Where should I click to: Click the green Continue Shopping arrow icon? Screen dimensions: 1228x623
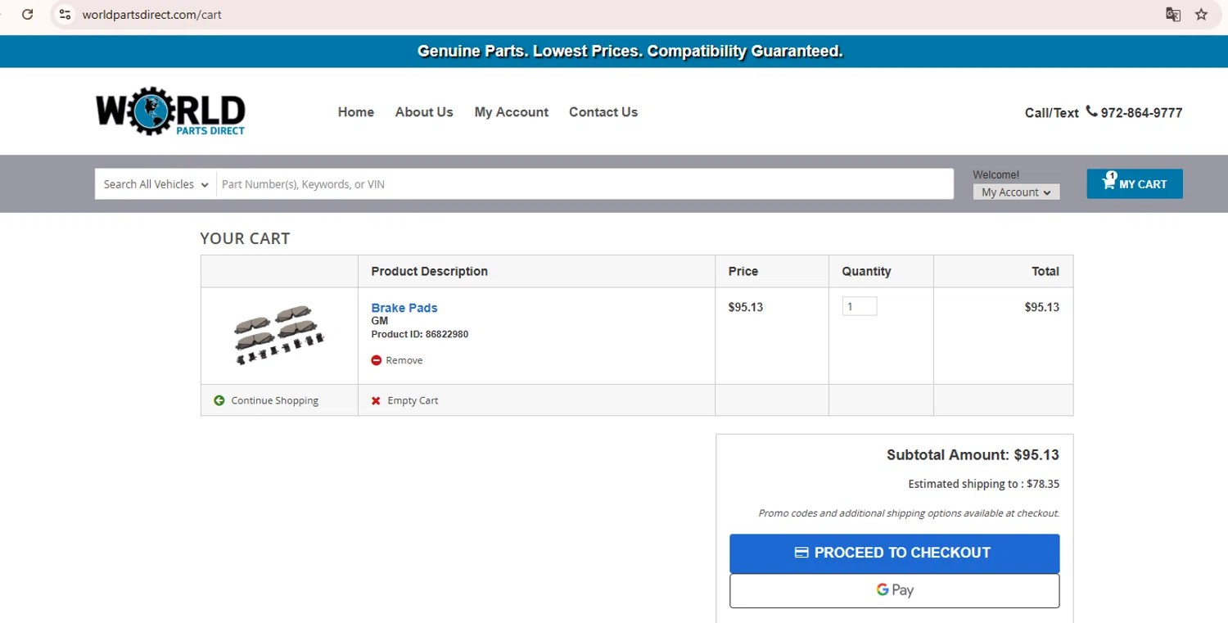coord(219,400)
